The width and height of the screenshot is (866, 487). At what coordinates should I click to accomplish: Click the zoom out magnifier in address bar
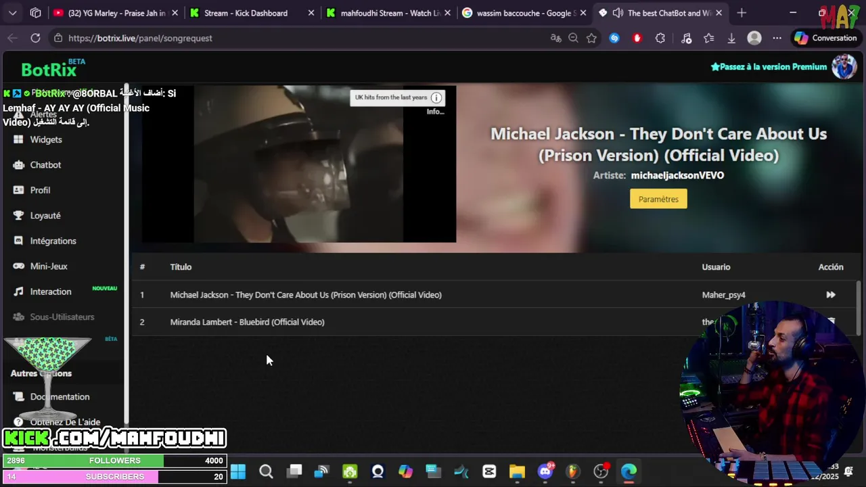pyautogui.click(x=573, y=38)
